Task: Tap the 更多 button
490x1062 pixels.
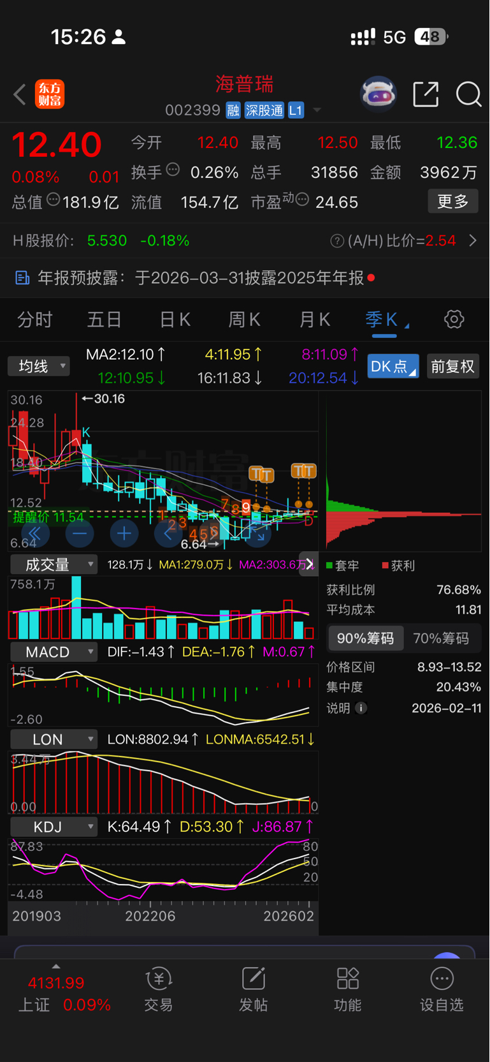Action: 453,202
